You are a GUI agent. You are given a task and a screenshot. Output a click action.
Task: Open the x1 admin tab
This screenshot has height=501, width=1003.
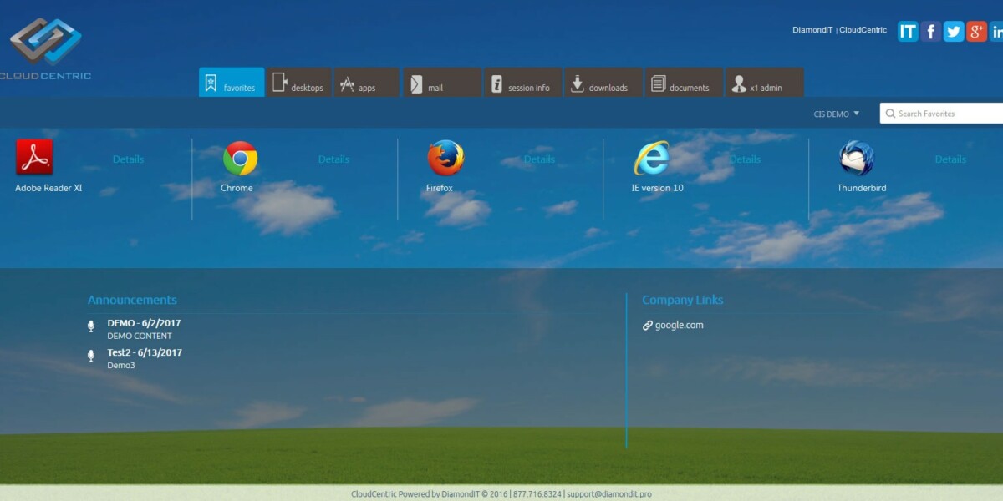(x=765, y=83)
